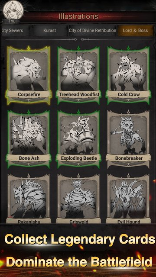Tap the Treehead Woodfist name label
Screen dimensions: 156x277
(79, 94)
